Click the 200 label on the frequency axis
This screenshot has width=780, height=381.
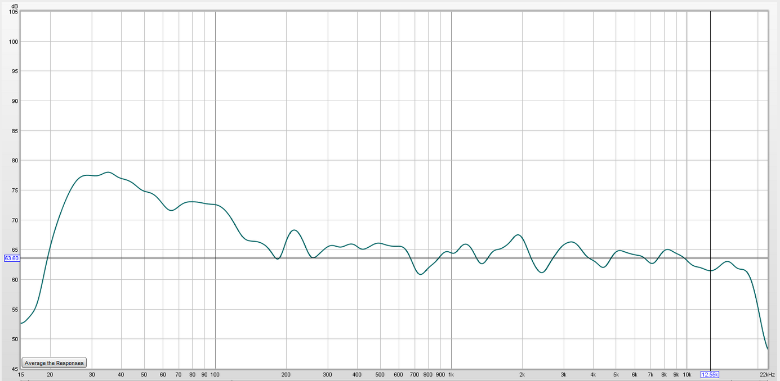tap(286, 374)
